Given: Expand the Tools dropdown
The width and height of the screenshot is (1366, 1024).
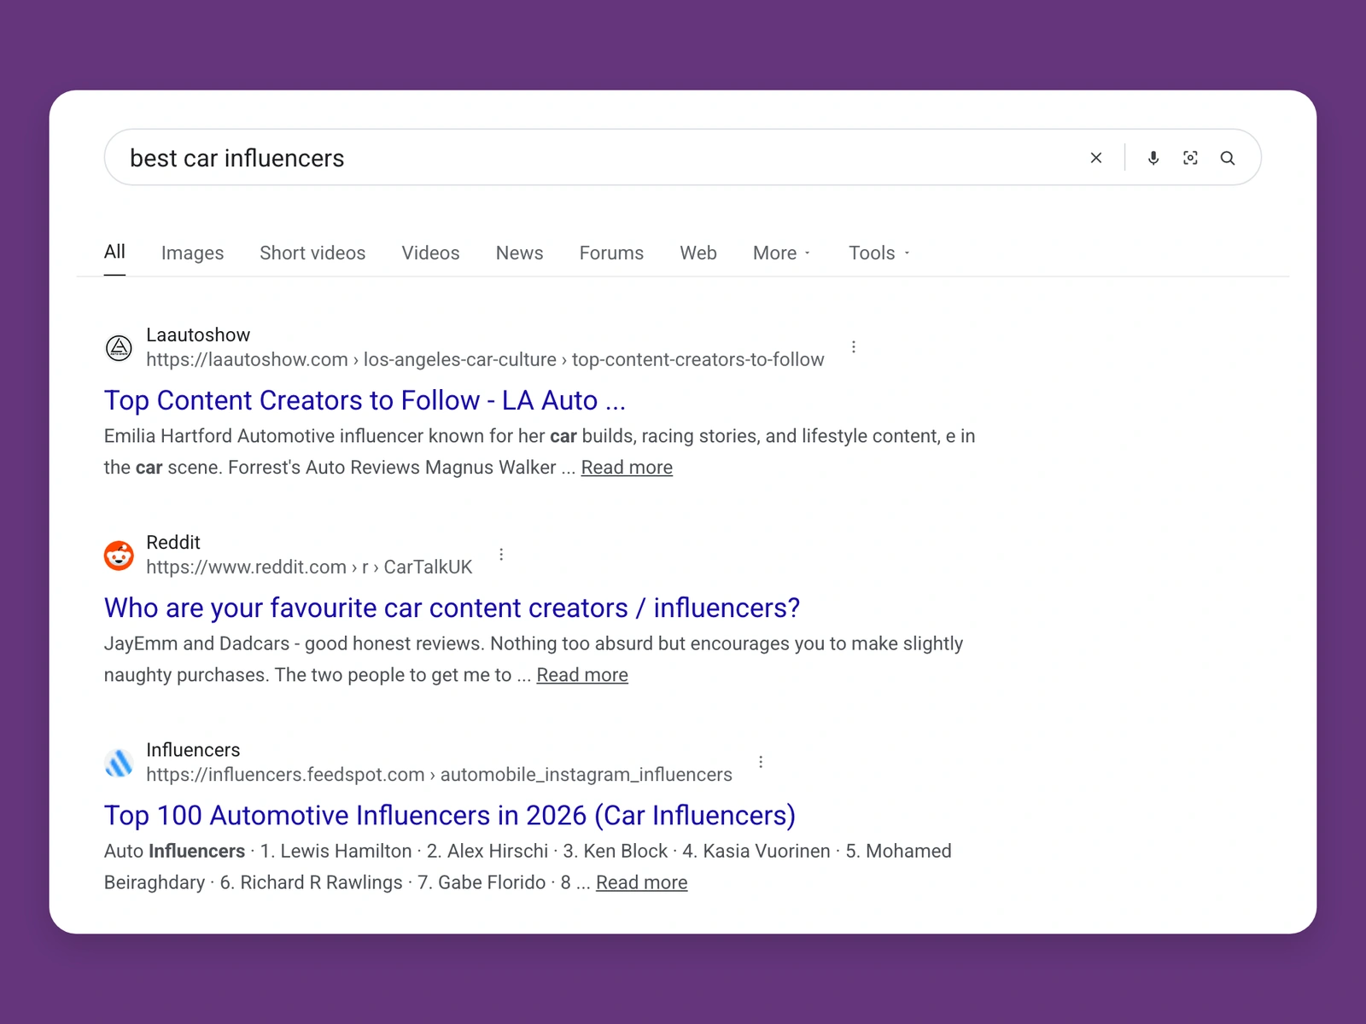Looking at the screenshot, I should point(879,253).
